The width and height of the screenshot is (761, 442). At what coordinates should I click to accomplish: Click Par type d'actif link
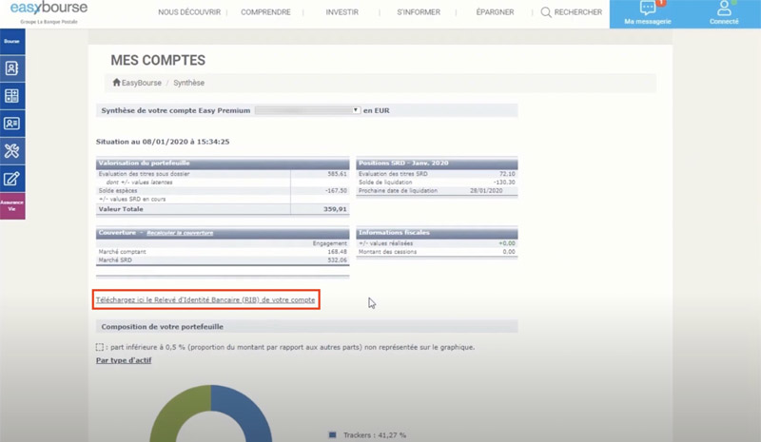click(x=124, y=360)
